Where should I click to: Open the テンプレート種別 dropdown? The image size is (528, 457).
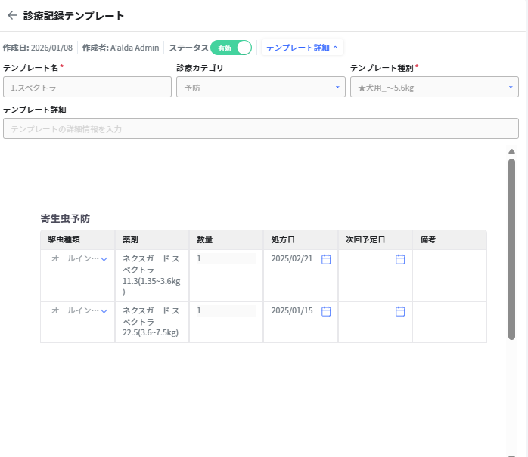(x=434, y=87)
